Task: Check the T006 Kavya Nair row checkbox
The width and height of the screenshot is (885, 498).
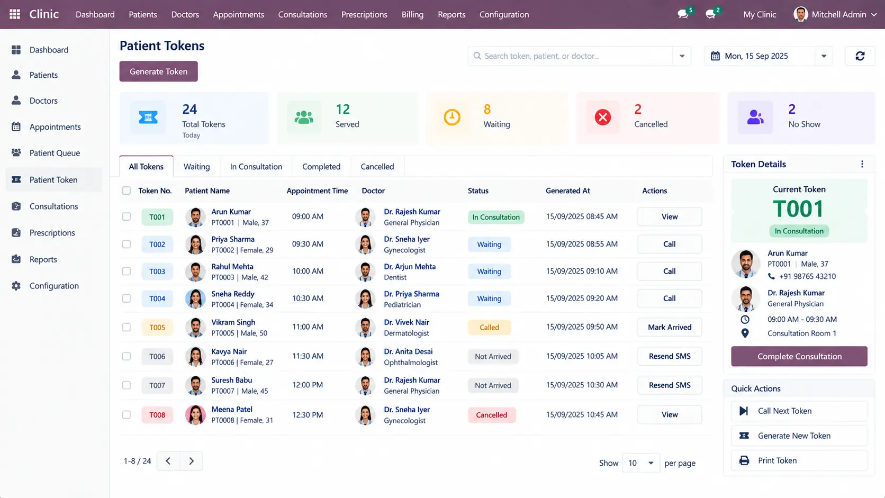Action: (x=126, y=356)
